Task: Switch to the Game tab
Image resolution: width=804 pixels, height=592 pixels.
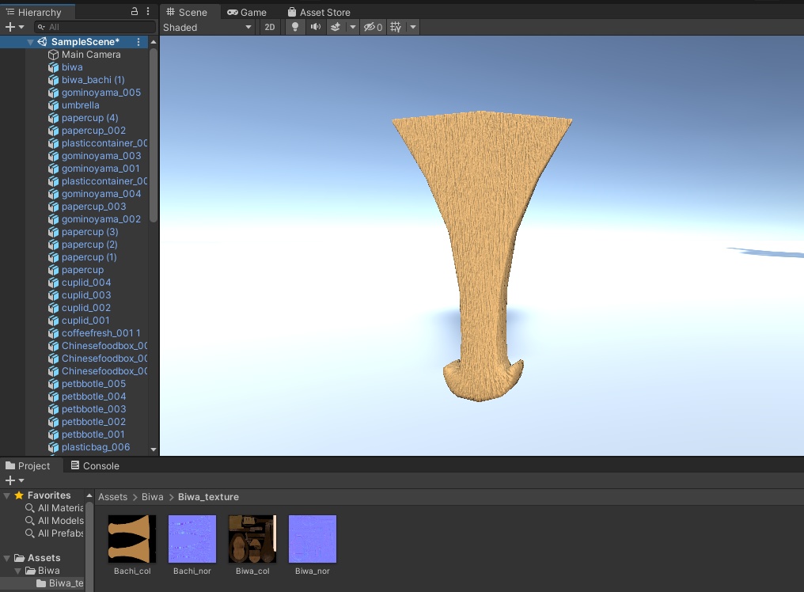Action: tap(248, 12)
